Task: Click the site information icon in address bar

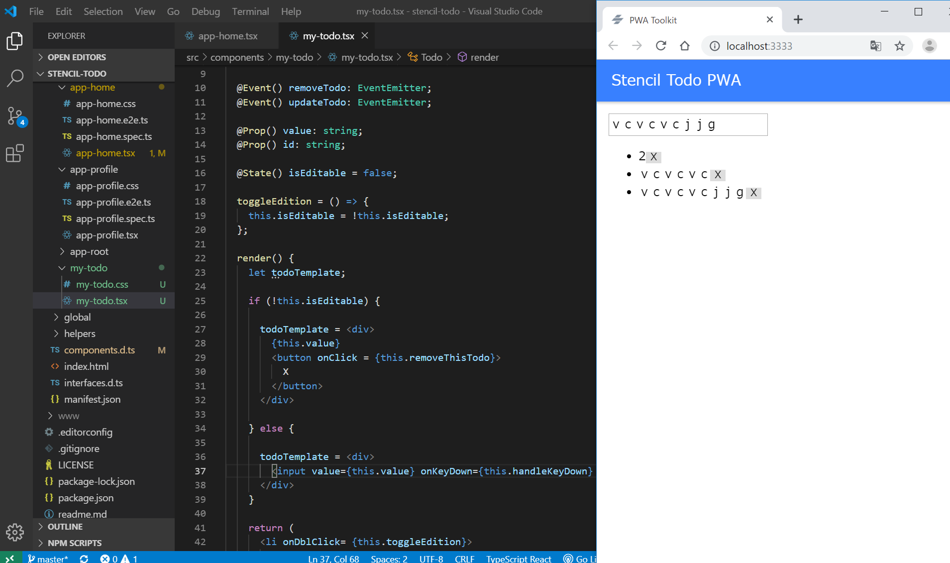Action: click(x=715, y=46)
